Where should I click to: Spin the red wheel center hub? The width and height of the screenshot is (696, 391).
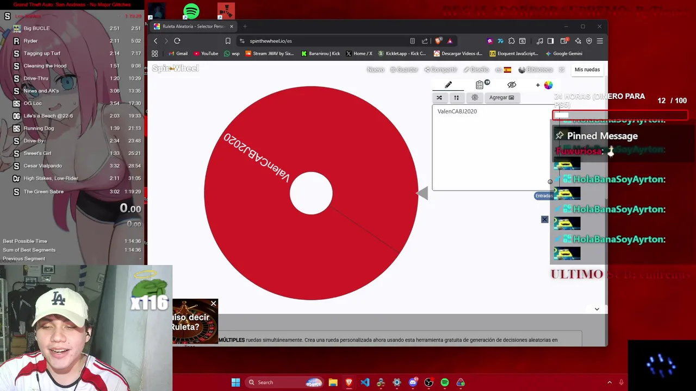point(311,193)
